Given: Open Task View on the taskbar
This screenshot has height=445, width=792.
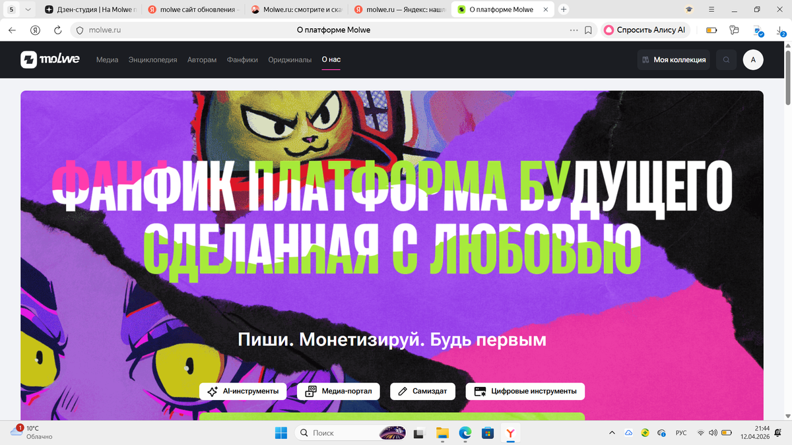Looking at the screenshot, I should (418, 433).
